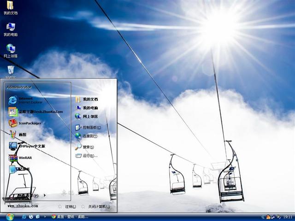Select the Recycle Bin icon on the desktop

click(11, 71)
